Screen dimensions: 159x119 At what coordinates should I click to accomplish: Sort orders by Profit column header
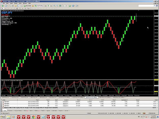[x=149, y=100]
